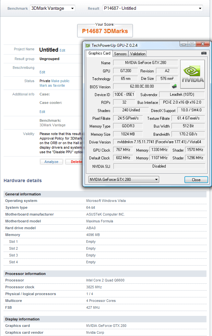Click Multicore value 4 Processor Cores
Screen dimensions: 212x336
pyautogui.click(x=101, y=301)
